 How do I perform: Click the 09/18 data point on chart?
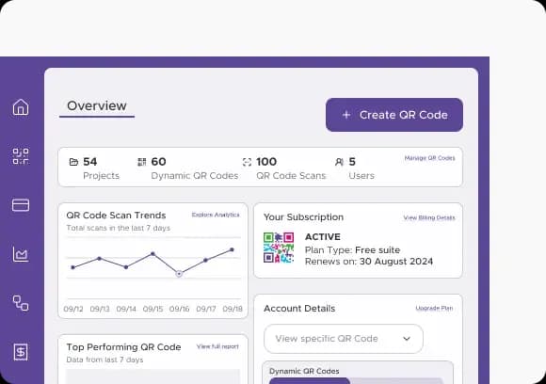[x=232, y=249]
